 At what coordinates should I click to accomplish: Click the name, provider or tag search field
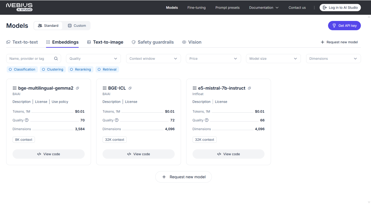(34, 58)
